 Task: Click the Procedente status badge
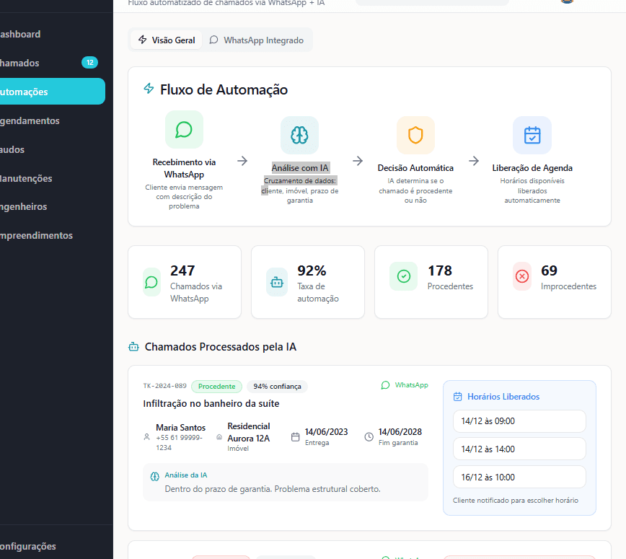(x=217, y=386)
